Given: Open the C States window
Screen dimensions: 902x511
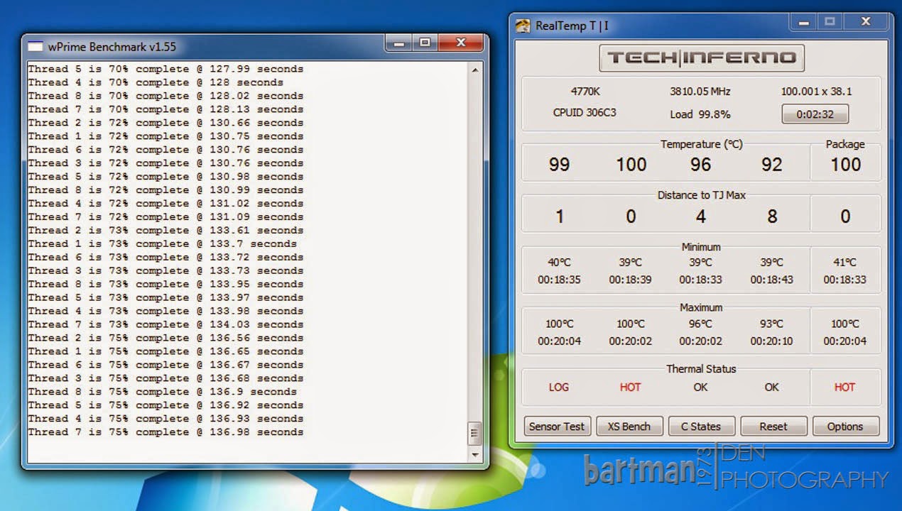Looking at the screenshot, I should click(701, 427).
